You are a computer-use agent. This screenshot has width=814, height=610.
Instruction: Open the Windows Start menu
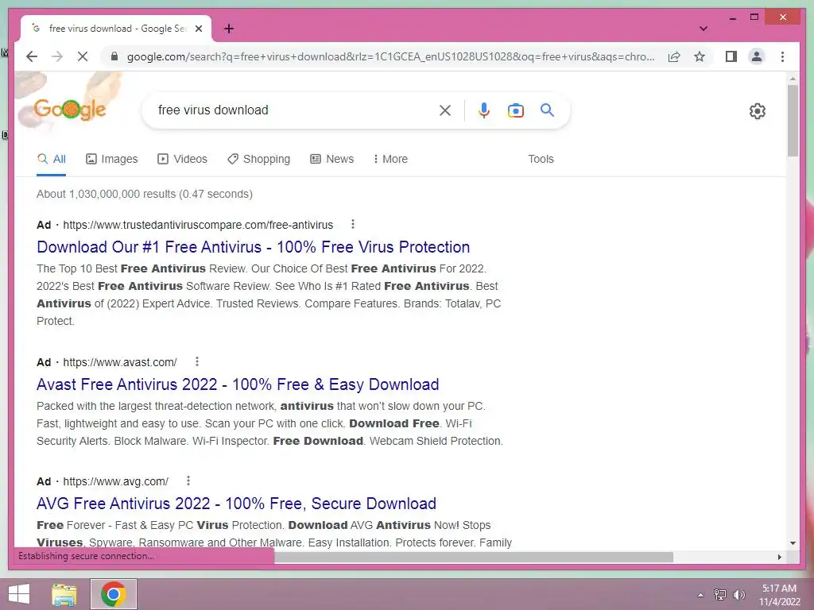(19, 594)
